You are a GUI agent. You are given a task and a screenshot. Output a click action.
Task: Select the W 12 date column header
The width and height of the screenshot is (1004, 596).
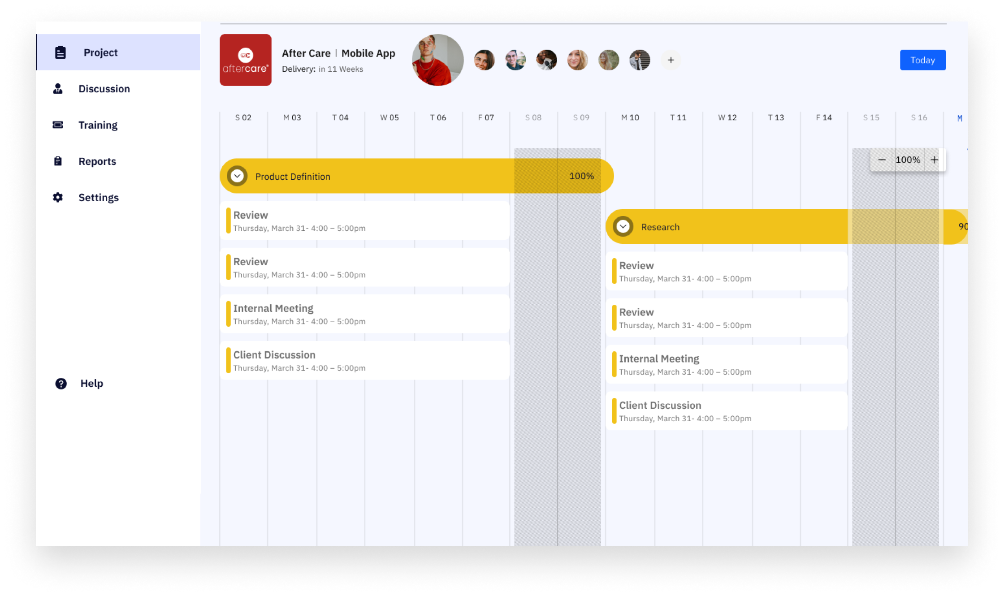(x=727, y=117)
